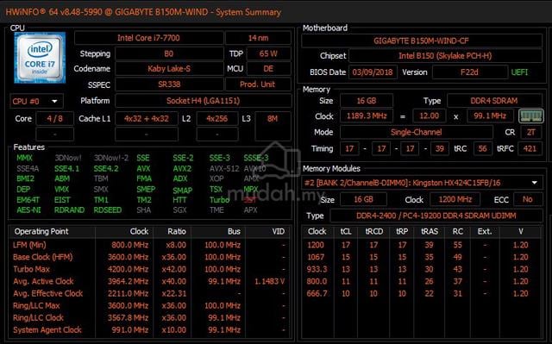Image resolution: width=552 pixels, height=344 pixels.
Task: Expand the memory module selection dropdown arrow
Action: tap(535, 183)
